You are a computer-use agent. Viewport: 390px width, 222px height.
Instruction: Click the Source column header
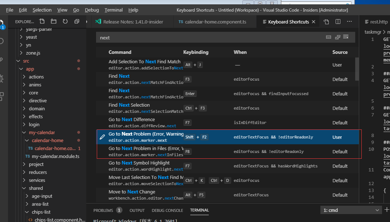(x=340, y=52)
